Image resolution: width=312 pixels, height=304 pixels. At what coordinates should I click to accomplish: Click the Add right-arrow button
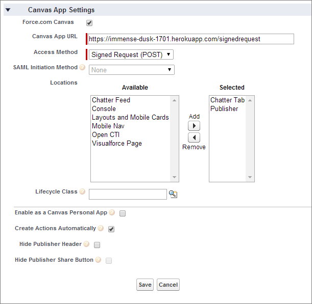pos(194,126)
